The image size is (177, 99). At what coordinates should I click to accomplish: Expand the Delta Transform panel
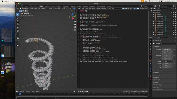click(x=159, y=70)
